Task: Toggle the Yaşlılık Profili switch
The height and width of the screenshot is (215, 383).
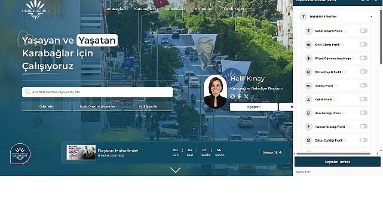Action: tap(363, 99)
